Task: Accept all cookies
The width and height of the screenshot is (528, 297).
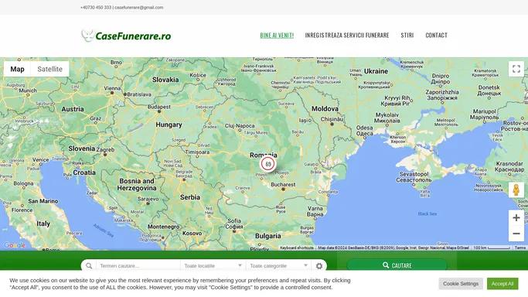Action: (x=502, y=284)
